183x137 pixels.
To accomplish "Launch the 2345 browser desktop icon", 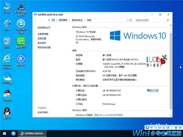I will [21, 26].
